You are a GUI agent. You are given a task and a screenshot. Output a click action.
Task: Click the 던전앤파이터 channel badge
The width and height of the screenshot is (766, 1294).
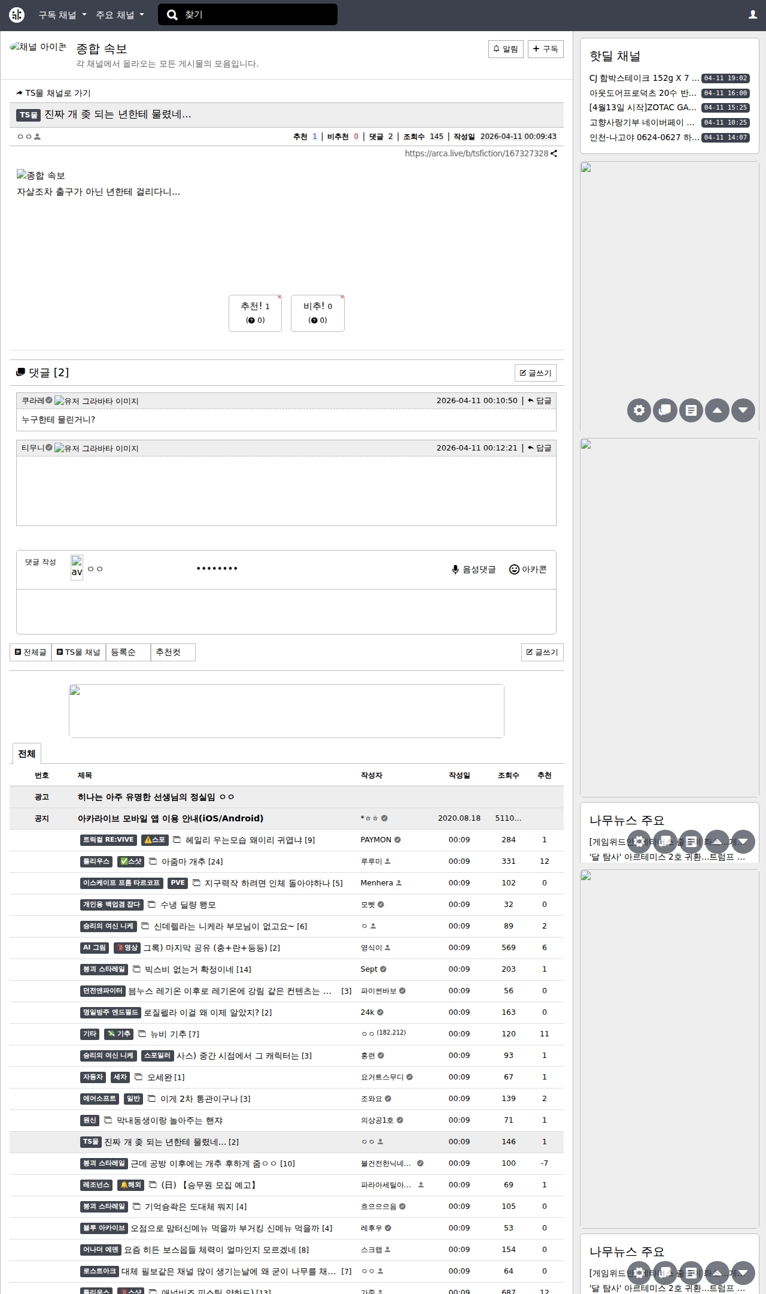coord(102,991)
